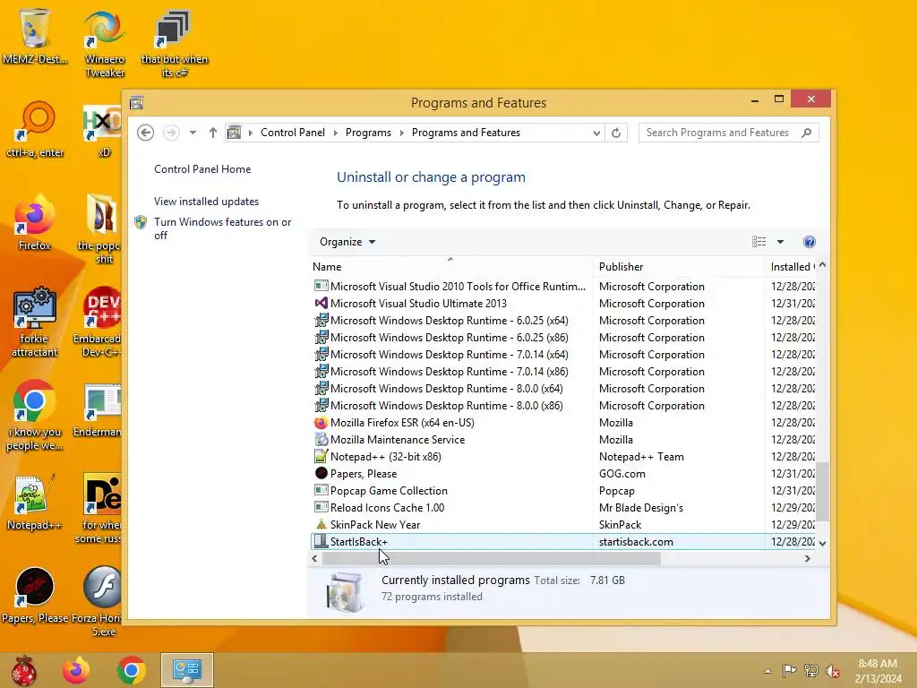The image size is (917, 688).
Task: Refresh the Programs and Features list
Action: (x=616, y=133)
